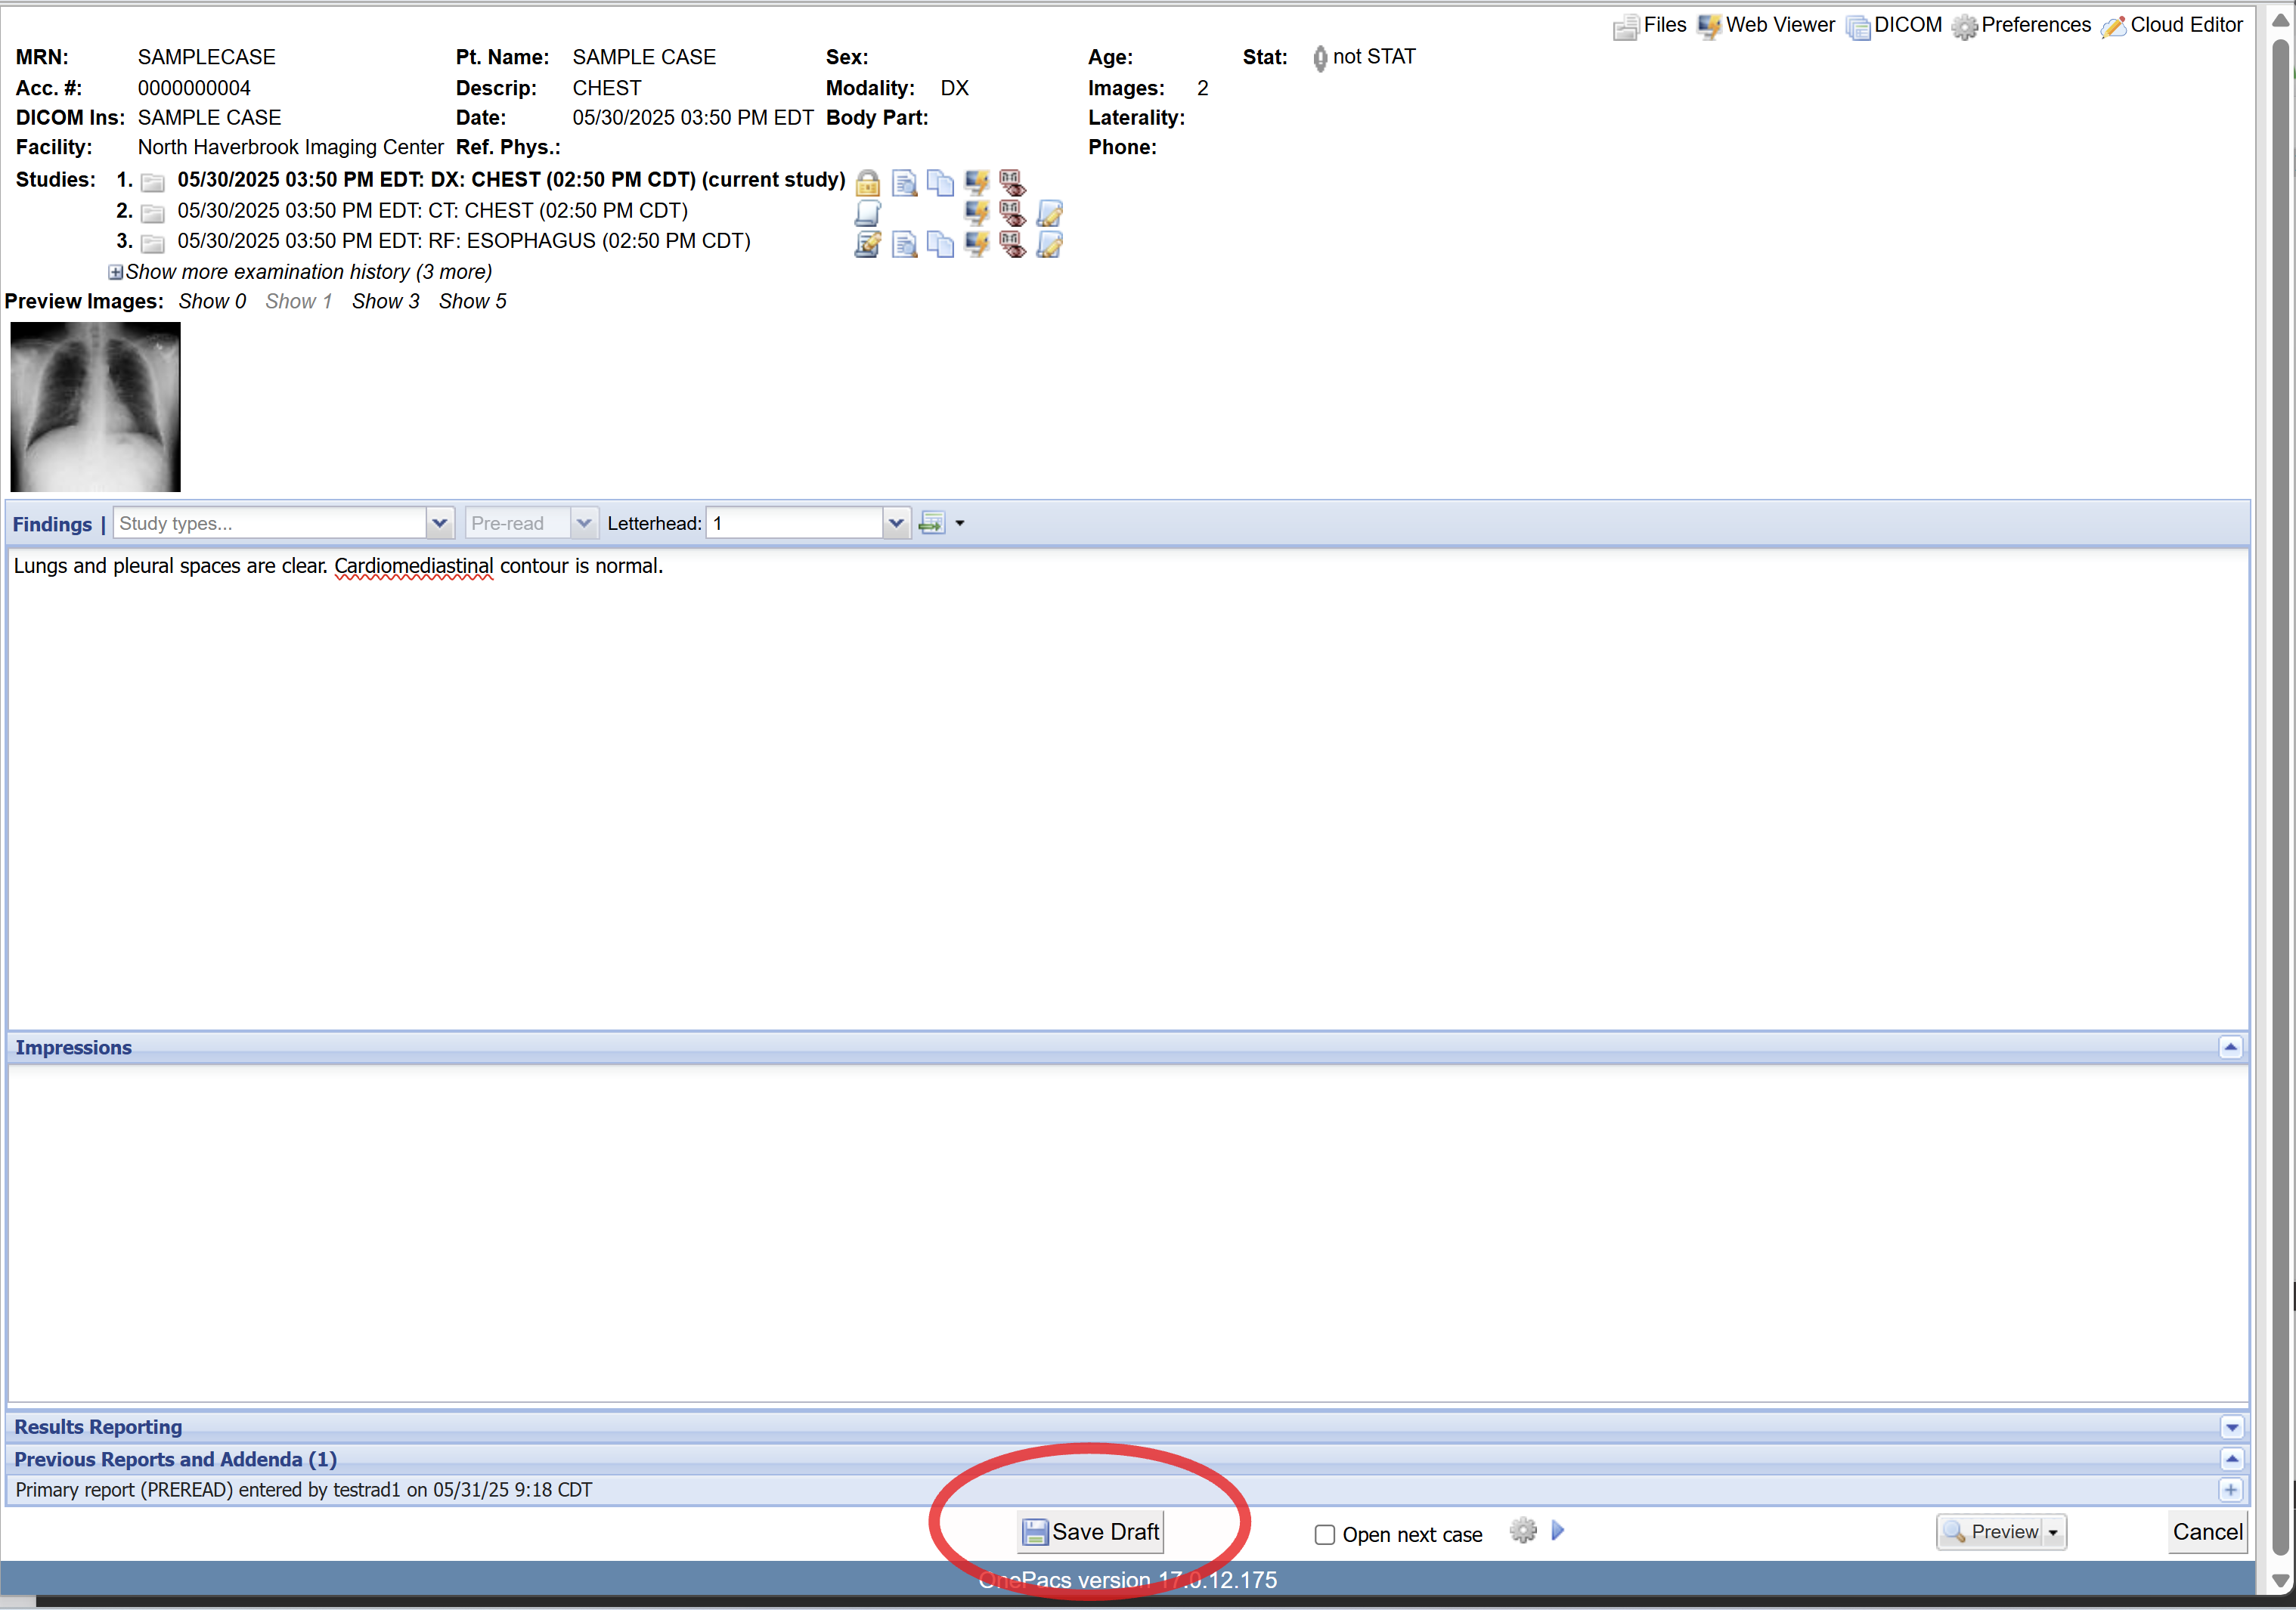
Task: Collapse Previous Reports and Addenda section
Action: tap(2231, 1459)
